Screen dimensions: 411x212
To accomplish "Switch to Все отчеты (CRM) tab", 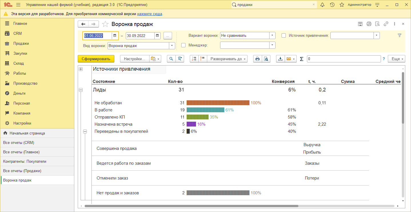I will tap(37, 142).
